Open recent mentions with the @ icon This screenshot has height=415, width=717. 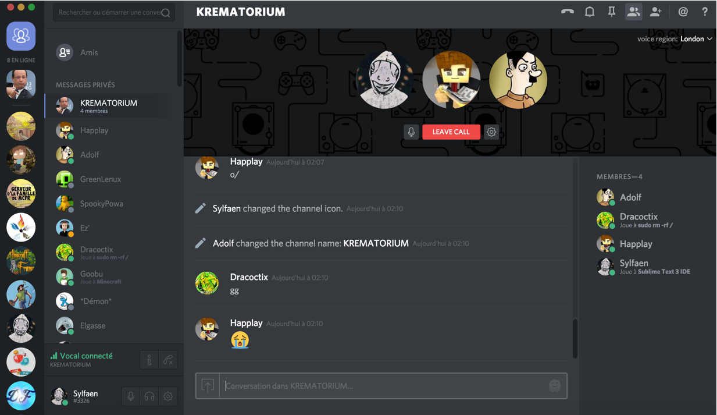click(683, 12)
